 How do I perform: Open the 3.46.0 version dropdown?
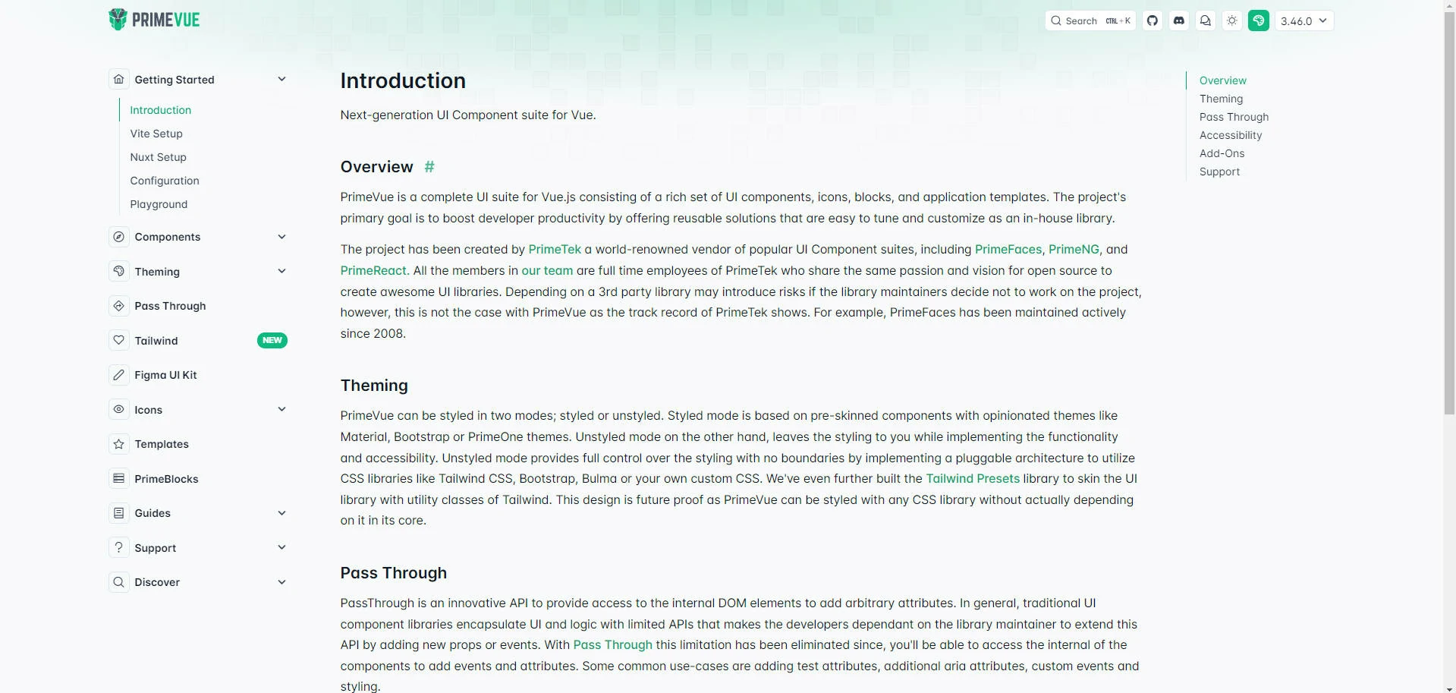pyautogui.click(x=1303, y=20)
